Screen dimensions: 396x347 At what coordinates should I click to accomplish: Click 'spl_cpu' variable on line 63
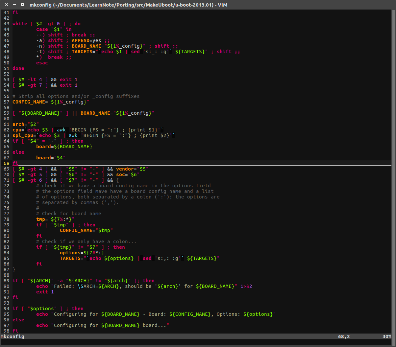click(23, 135)
